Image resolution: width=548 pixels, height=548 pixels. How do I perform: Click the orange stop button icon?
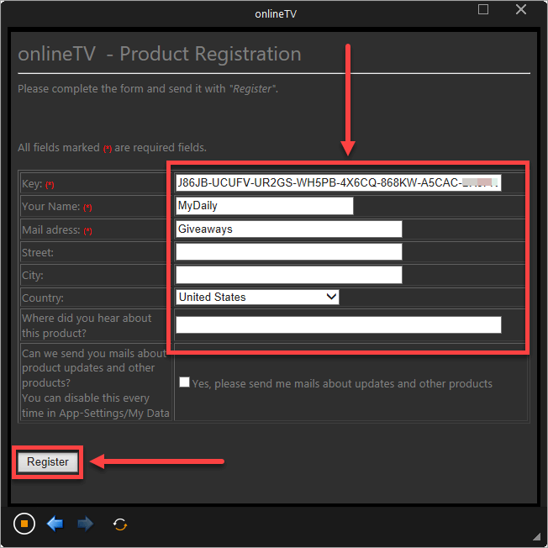pyautogui.click(x=24, y=524)
